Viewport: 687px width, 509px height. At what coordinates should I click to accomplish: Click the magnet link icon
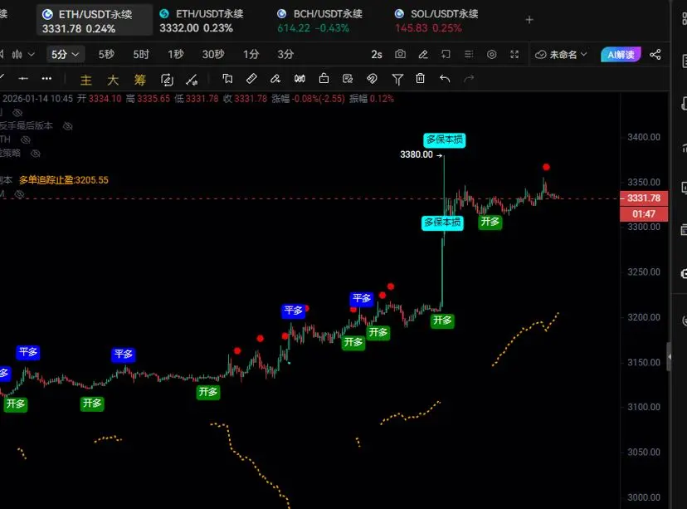[x=372, y=79]
